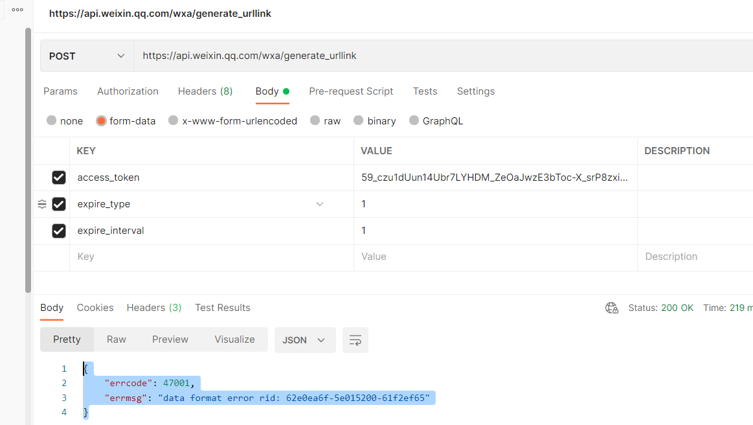Open the JSON response format dropdown
The height and width of the screenshot is (425, 753).
pos(305,340)
